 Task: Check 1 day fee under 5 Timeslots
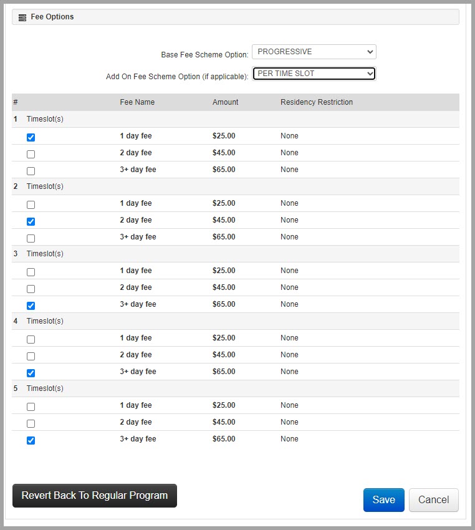(31, 407)
